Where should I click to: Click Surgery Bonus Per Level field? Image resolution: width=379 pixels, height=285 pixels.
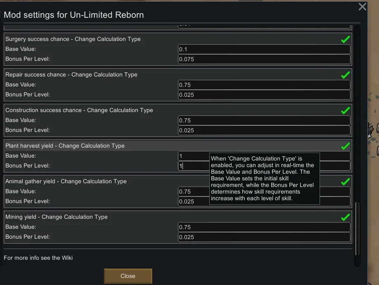tap(264, 59)
